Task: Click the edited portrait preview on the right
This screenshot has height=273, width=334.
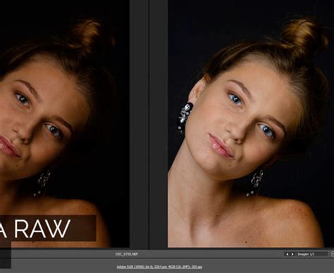Action: click(x=251, y=124)
